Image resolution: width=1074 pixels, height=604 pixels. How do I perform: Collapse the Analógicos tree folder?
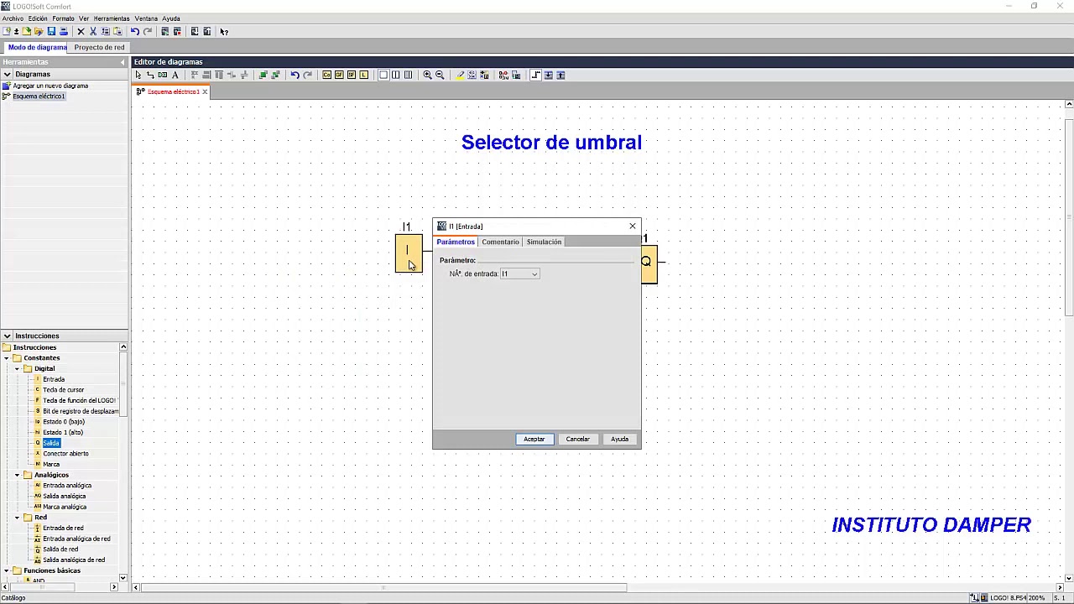[x=17, y=475]
